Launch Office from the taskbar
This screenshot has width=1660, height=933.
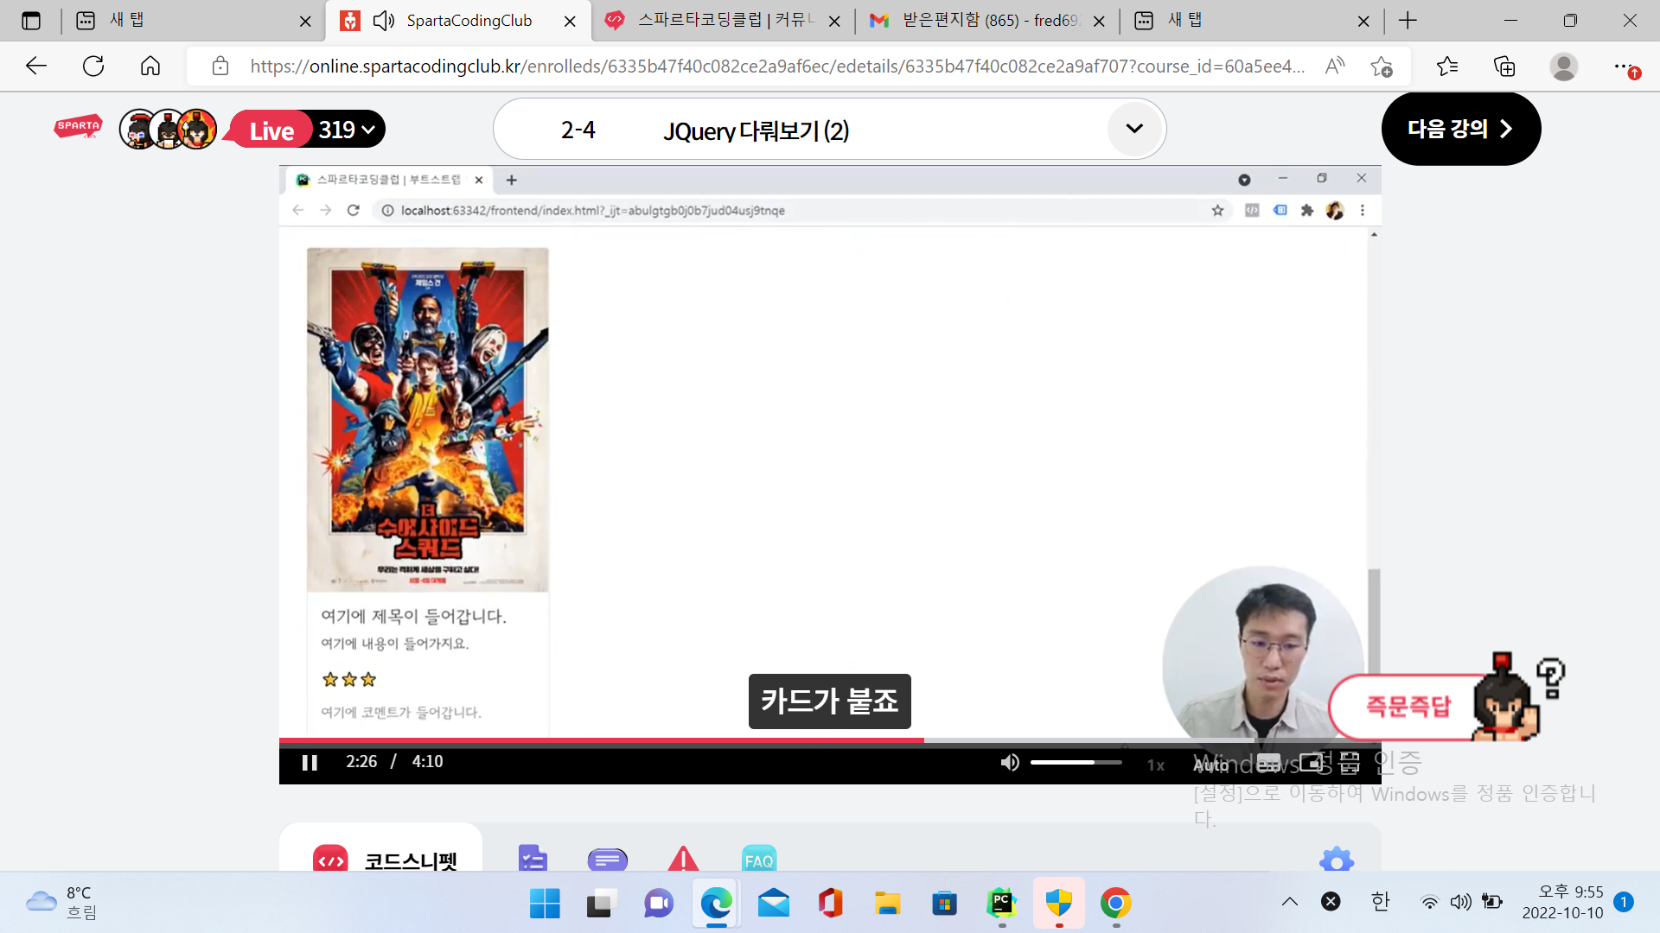(830, 904)
